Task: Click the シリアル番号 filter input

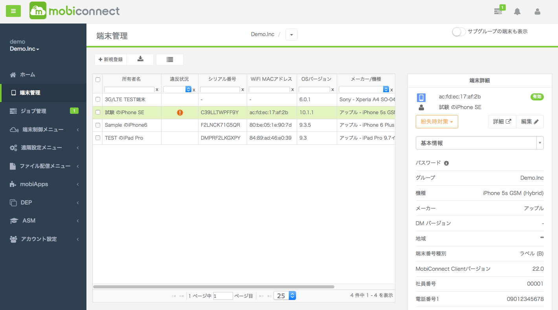Action: 220,89
